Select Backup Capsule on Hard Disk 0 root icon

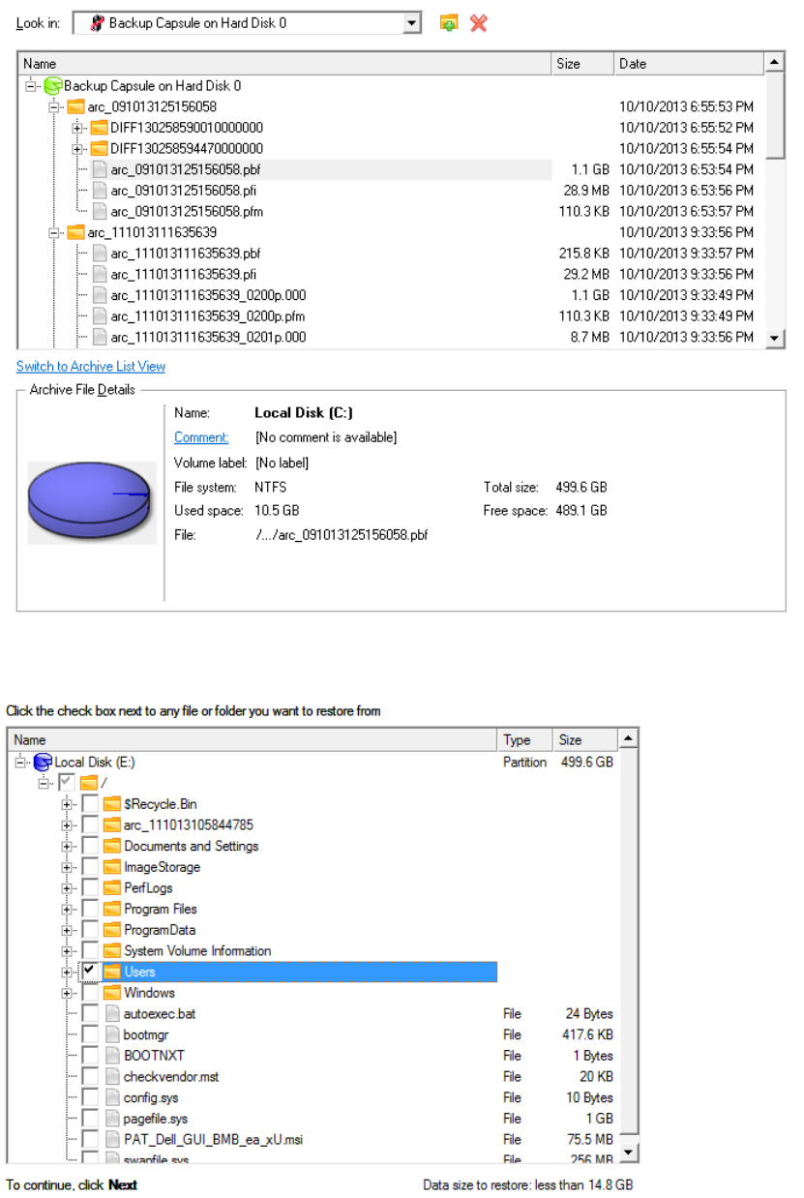click(53, 86)
